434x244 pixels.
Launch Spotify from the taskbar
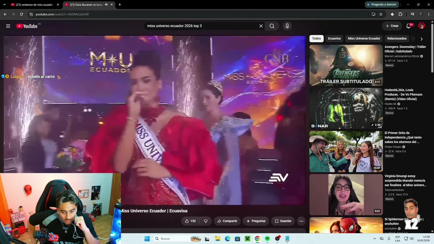click(x=267, y=239)
